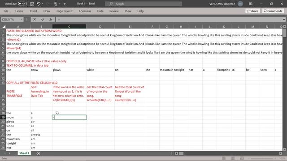
Task: Click the Share button
Action: 252,11
